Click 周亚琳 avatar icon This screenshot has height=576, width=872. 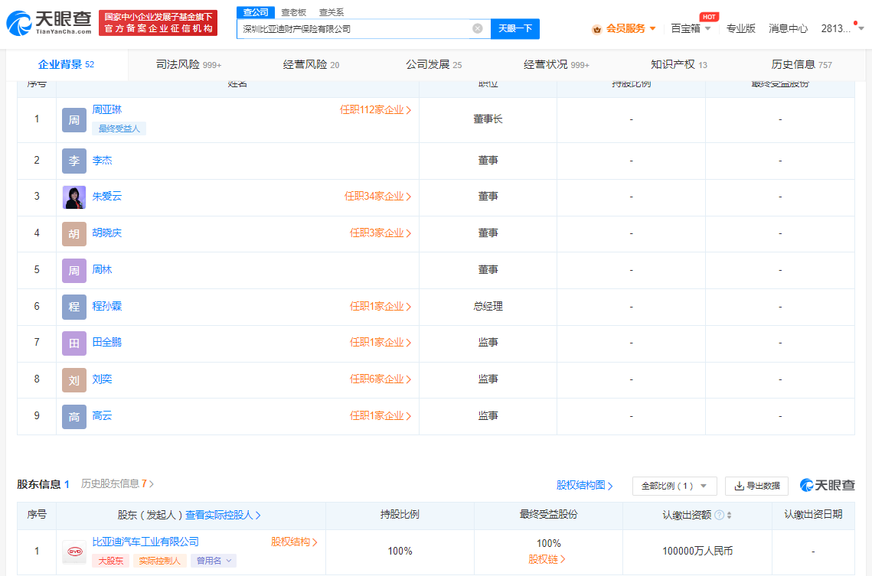point(74,120)
